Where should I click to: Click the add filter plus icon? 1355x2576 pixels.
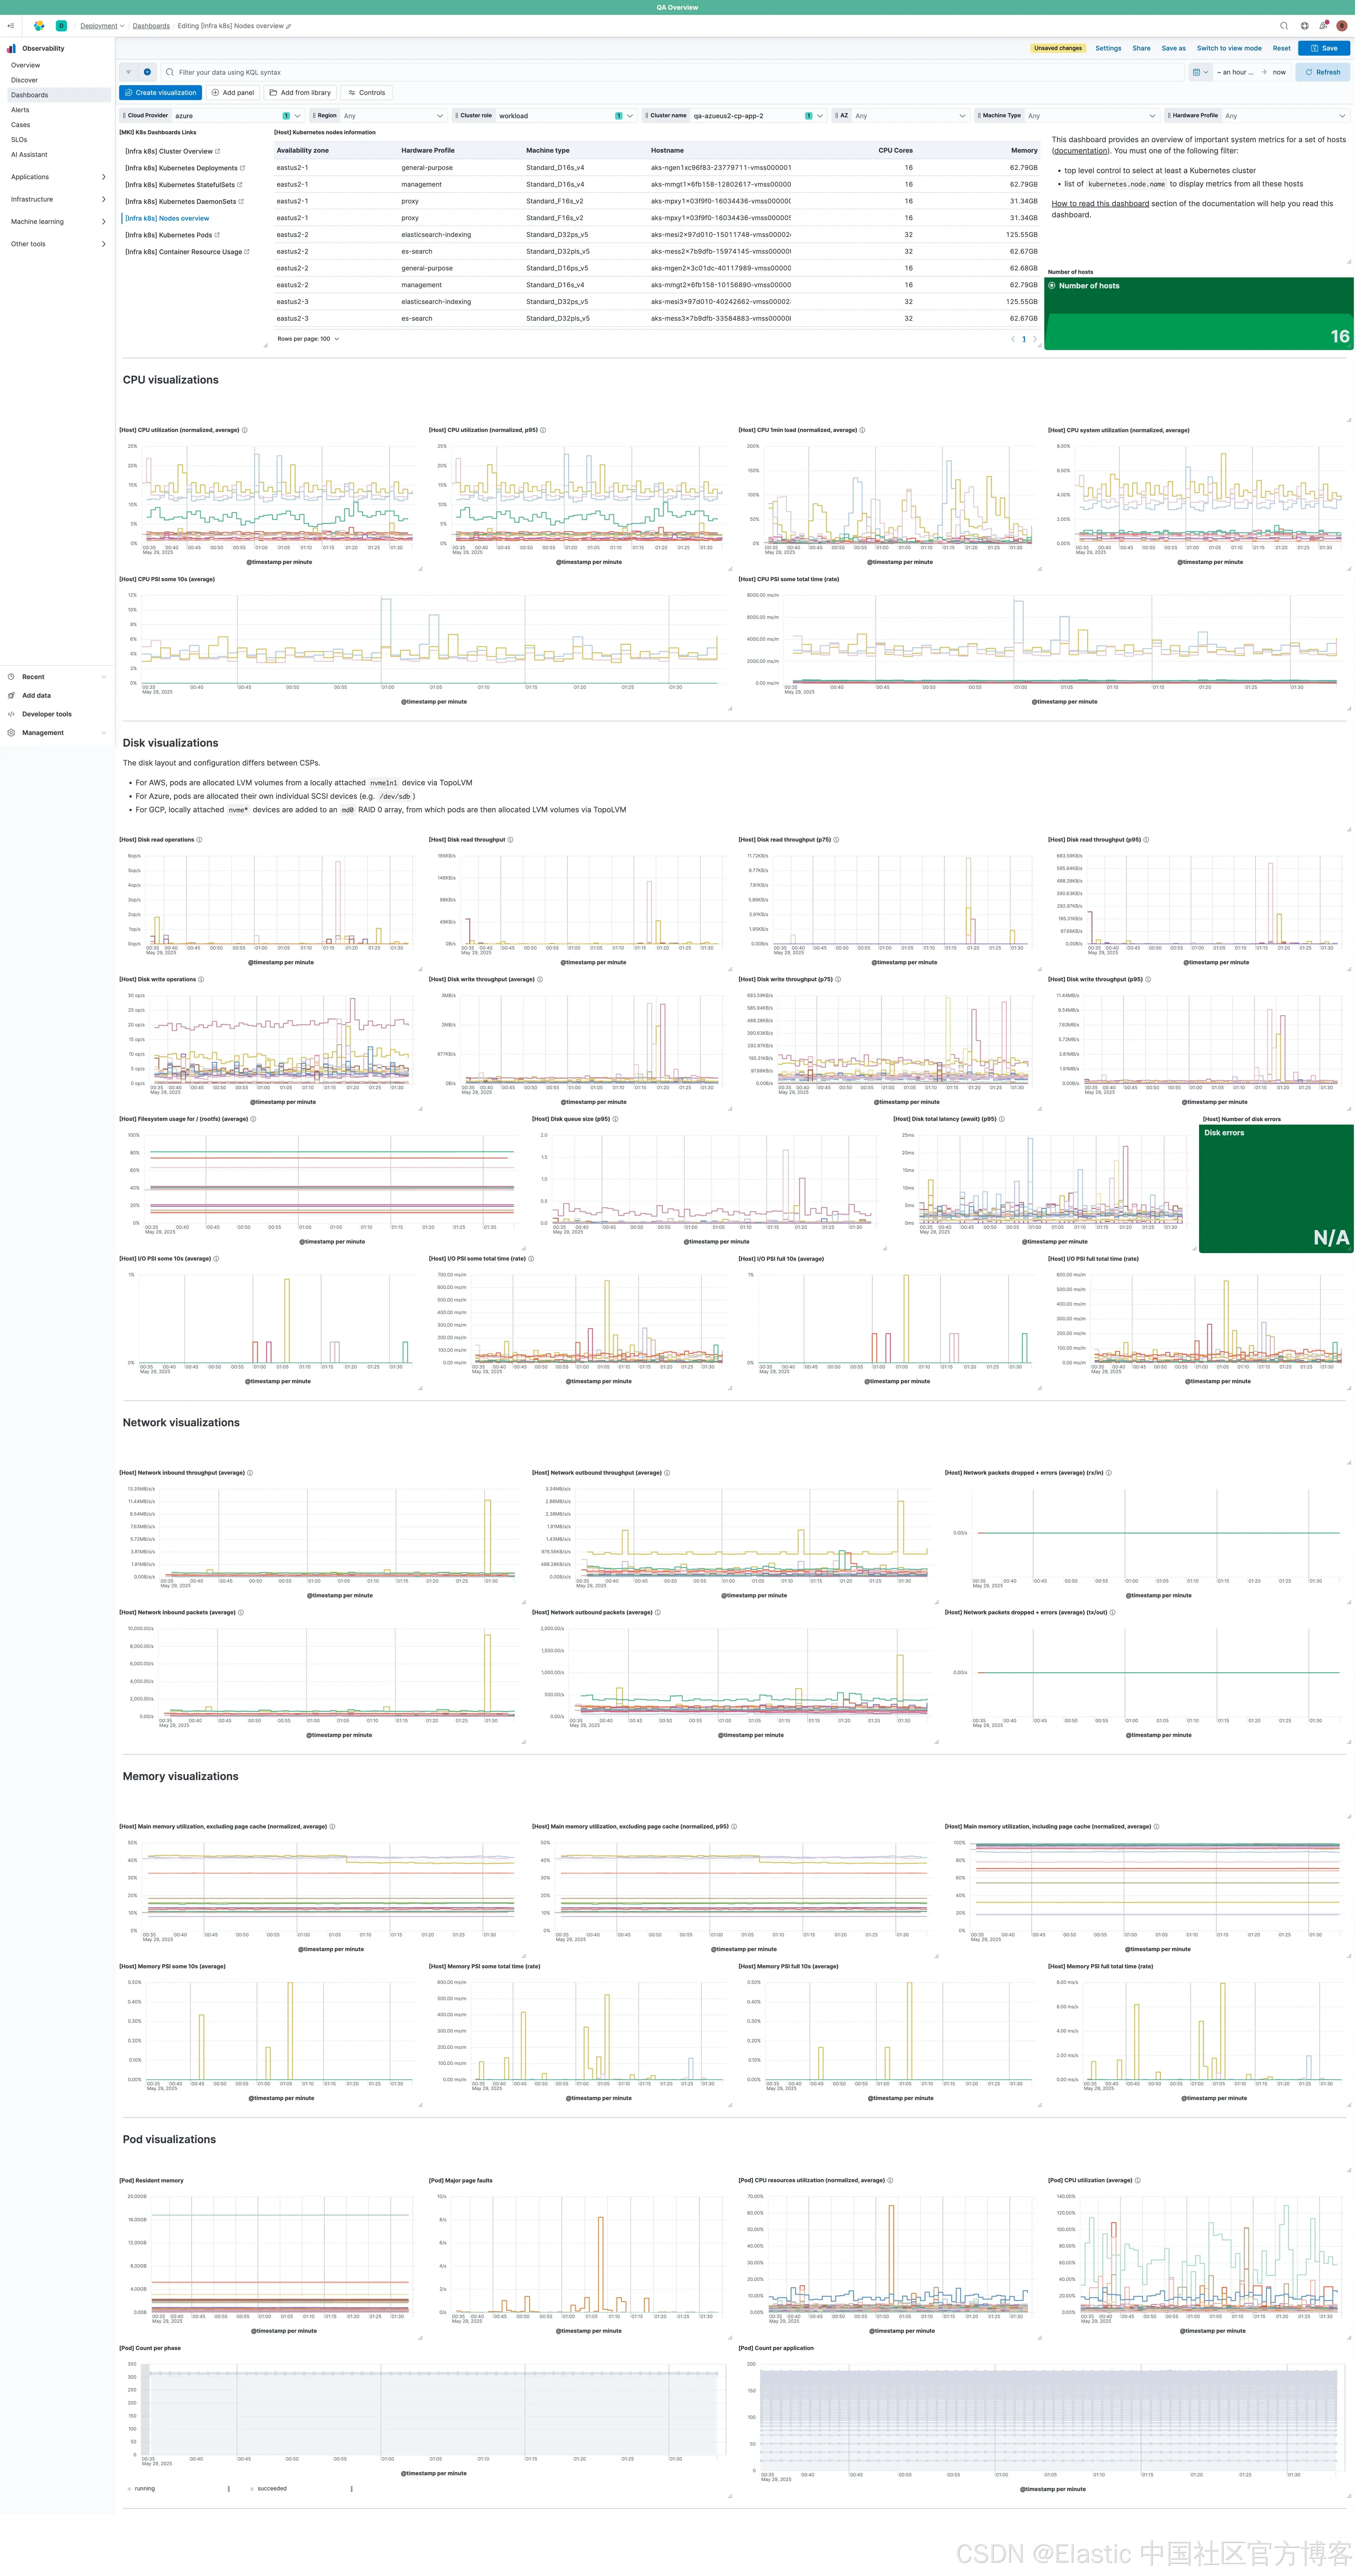(x=147, y=72)
